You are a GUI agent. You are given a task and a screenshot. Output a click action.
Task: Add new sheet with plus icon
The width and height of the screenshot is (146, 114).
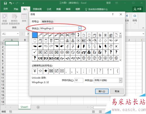tap(38, 107)
